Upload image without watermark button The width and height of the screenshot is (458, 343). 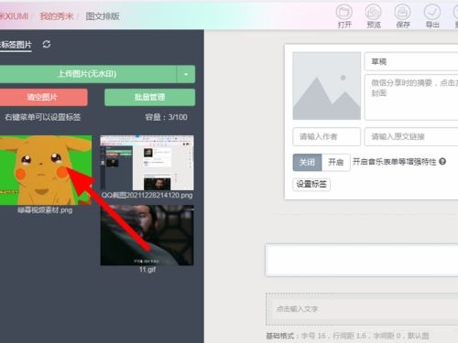pyautogui.click(x=88, y=74)
